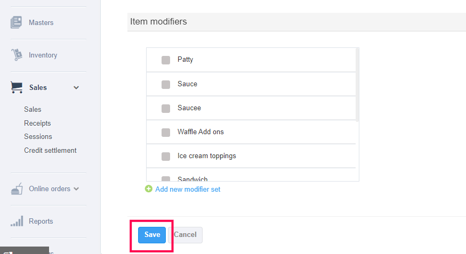Select the Ice cream toppings checkbox
This screenshot has height=254, width=466.
pyautogui.click(x=166, y=157)
